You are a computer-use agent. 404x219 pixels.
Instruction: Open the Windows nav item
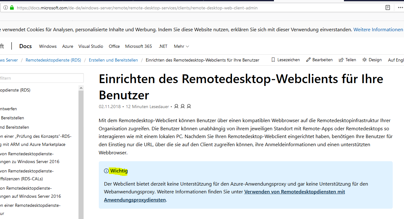tap(48, 46)
